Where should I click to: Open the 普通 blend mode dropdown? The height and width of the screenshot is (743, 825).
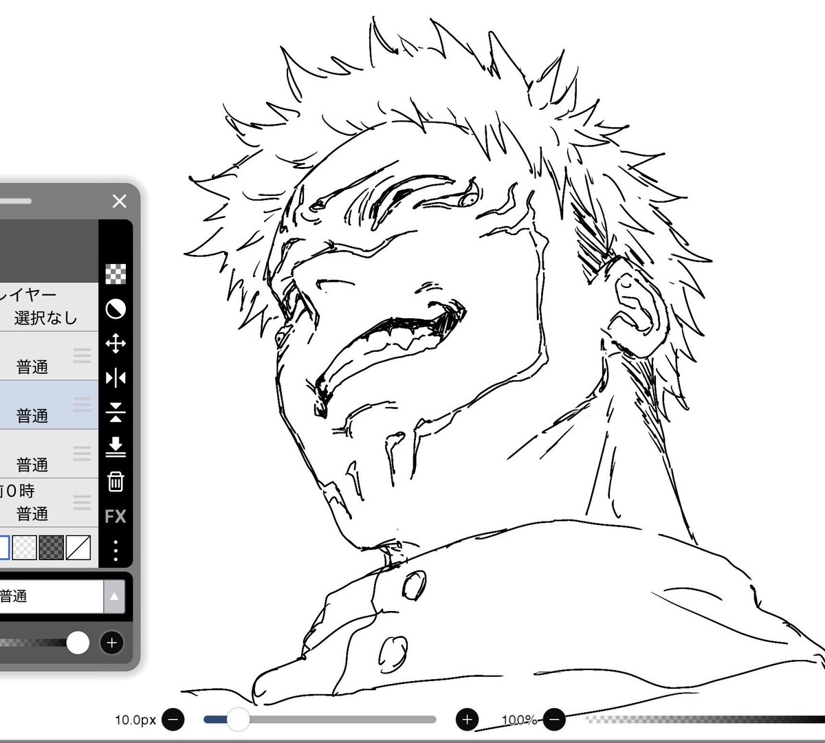pyautogui.click(x=62, y=596)
